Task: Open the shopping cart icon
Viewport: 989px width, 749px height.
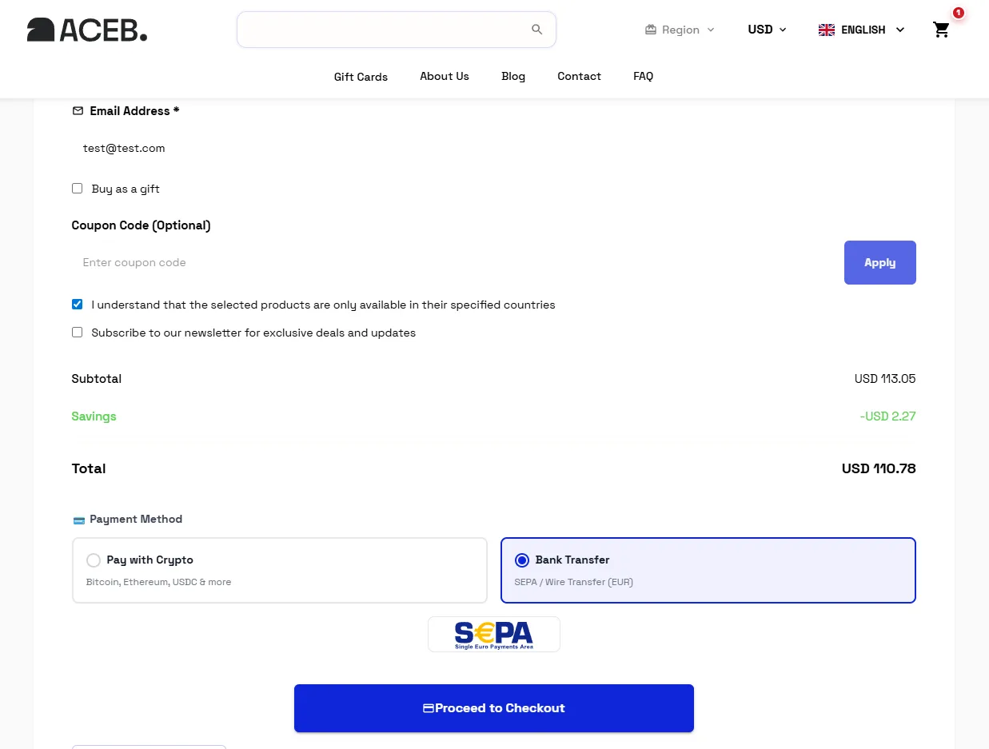Action: coord(941,30)
